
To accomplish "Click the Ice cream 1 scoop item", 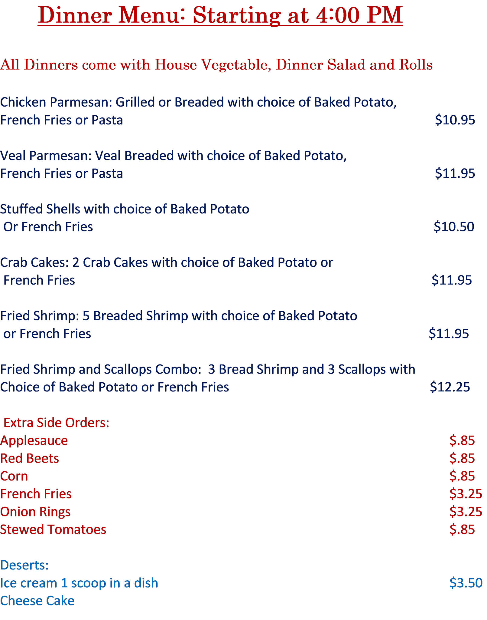I will pos(79,583).
